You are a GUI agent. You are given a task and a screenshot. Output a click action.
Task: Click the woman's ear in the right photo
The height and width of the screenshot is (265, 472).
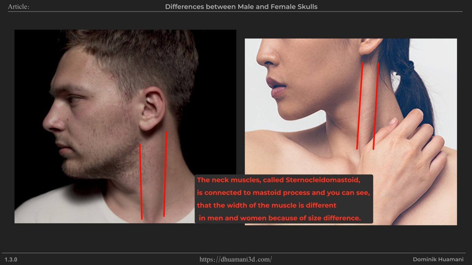click(x=370, y=46)
